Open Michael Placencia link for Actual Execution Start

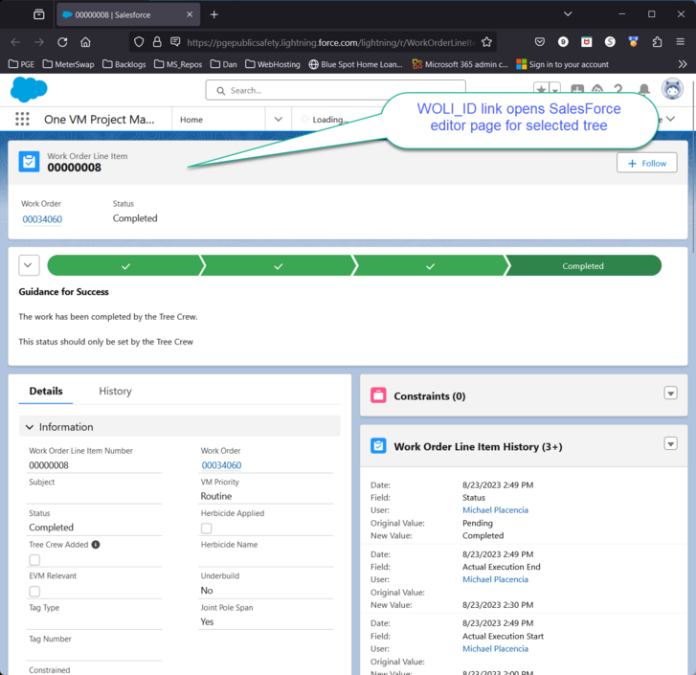(495, 648)
